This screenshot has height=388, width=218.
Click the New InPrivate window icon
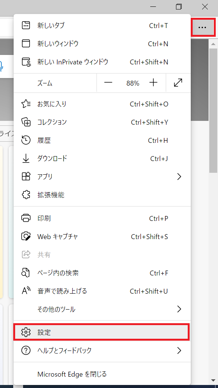26,62
